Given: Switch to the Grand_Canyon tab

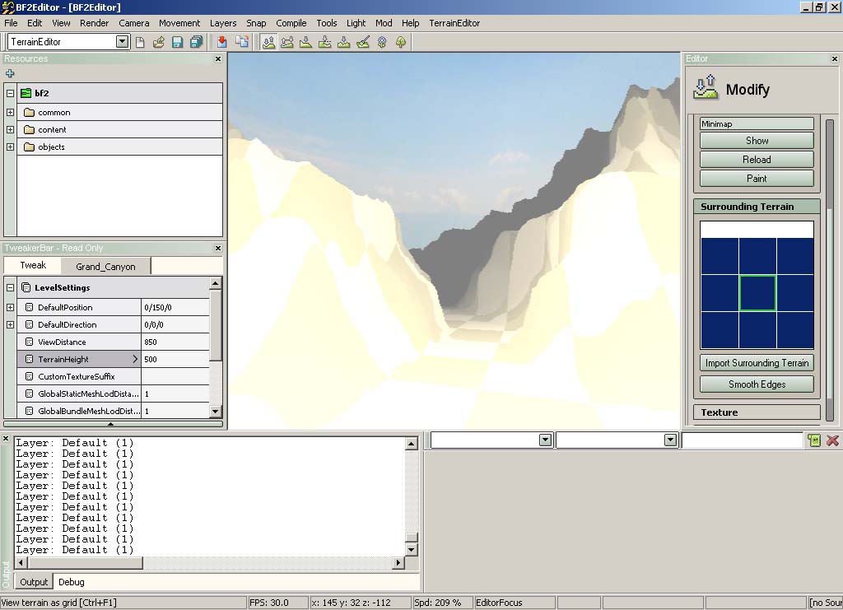Looking at the screenshot, I should [x=105, y=267].
